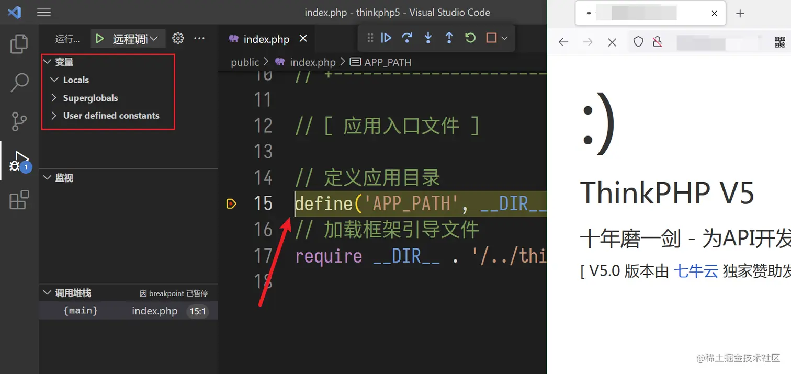Click the index.php breadcrumb item
Viewport: 791px width, 374px height.
[312, 62]
